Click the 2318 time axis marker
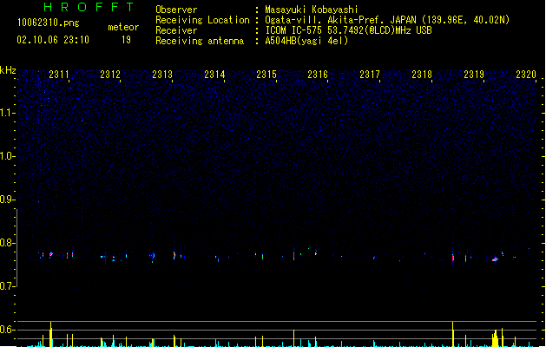Image resolution: width=546 pixels, height=347 pixels. [422, 75]
